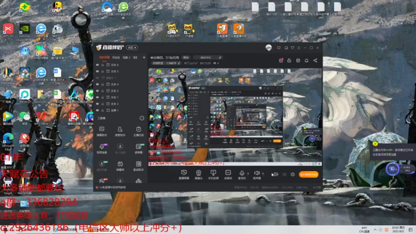Click the circular 90 performance widget
The width and height of the screenshot is (416, 234).
click(x=392, y=168)
